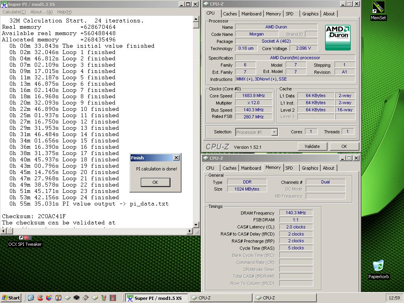
Task: Launch the blue arrow icon in Quick Launch
Action: pos(31,298)
